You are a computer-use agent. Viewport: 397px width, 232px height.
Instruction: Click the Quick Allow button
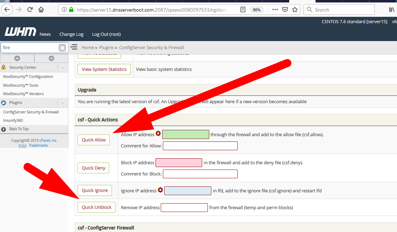click(x=94, y=140)
